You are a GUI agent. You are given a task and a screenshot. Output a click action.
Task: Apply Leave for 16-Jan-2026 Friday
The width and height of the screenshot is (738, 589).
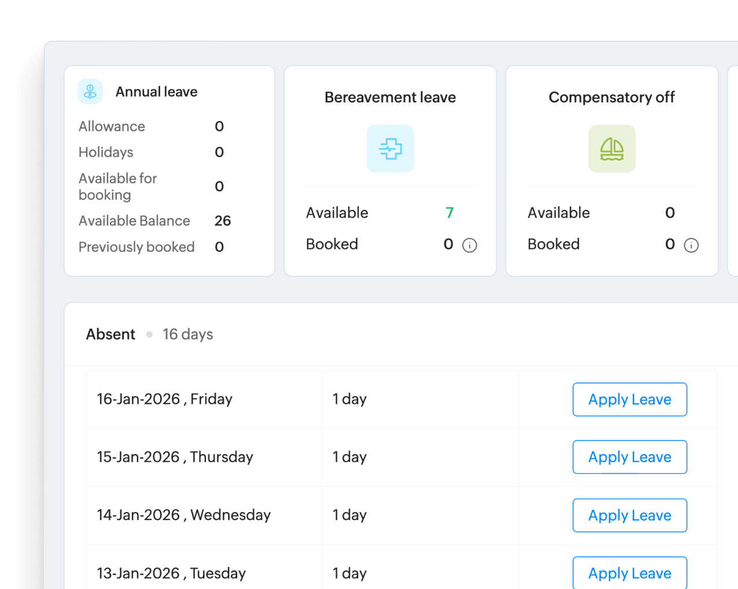coord(629,399)
